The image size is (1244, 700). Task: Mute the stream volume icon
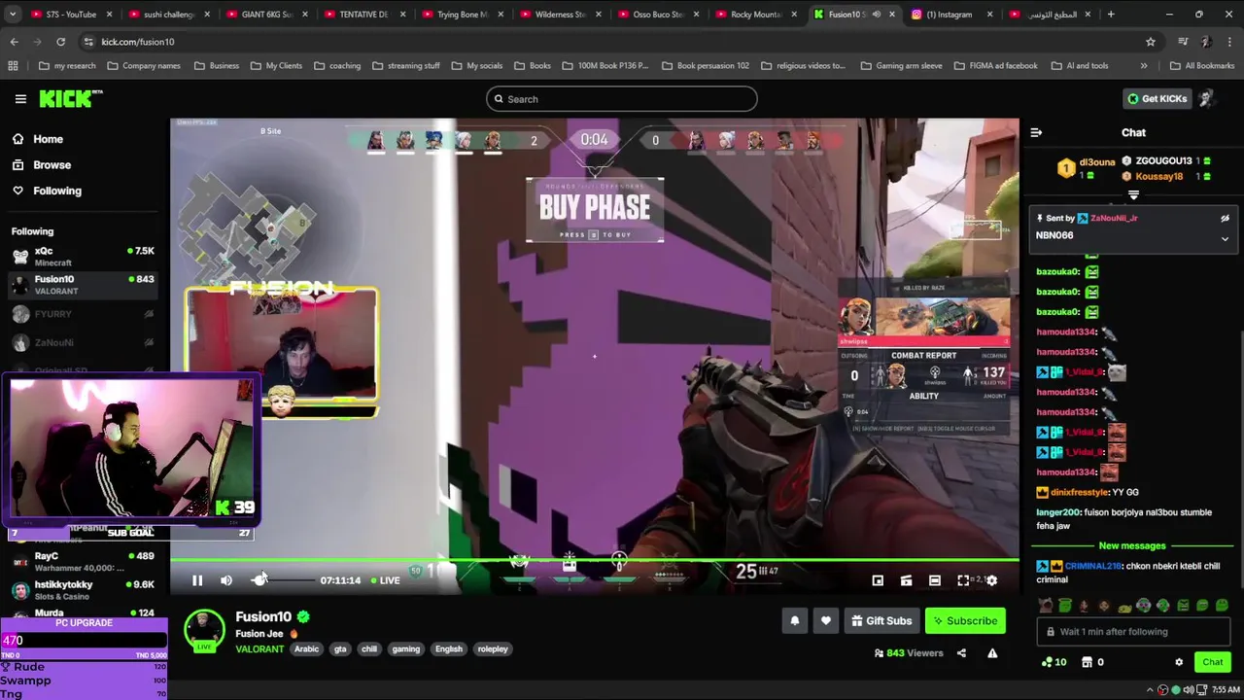[226, 580]
